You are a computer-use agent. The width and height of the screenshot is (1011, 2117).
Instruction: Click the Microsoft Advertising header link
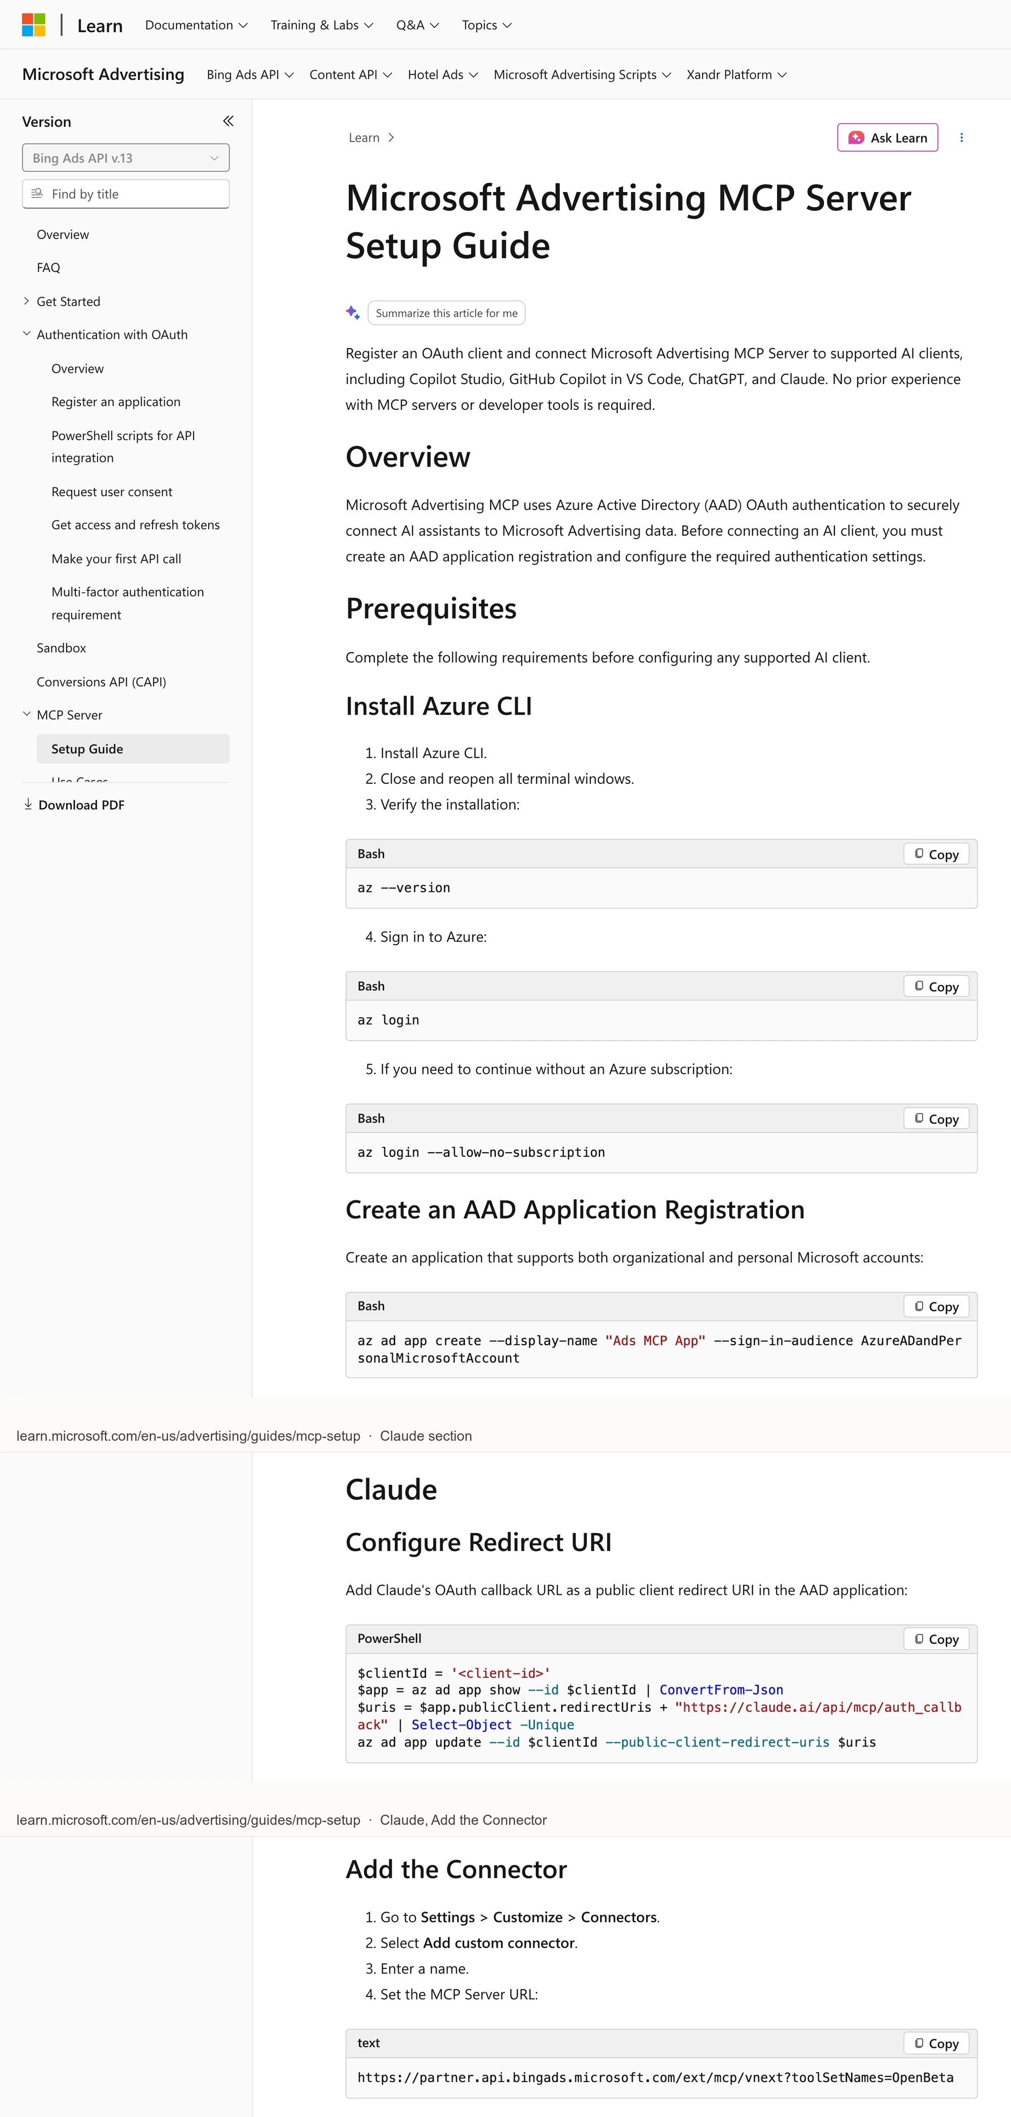click(x=103, y=74)
